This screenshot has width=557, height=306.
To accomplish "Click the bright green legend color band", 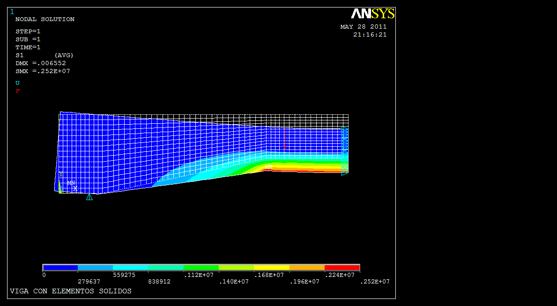I will point(201,268).
